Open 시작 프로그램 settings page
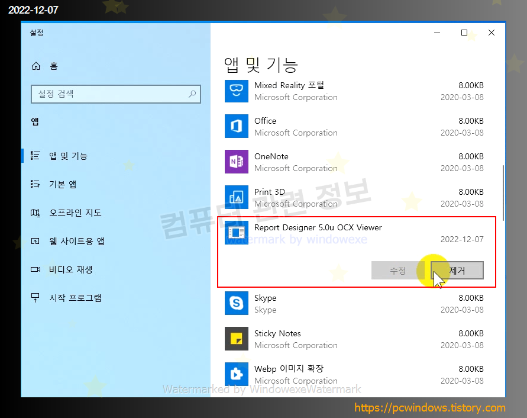 [x=116, y=298]
